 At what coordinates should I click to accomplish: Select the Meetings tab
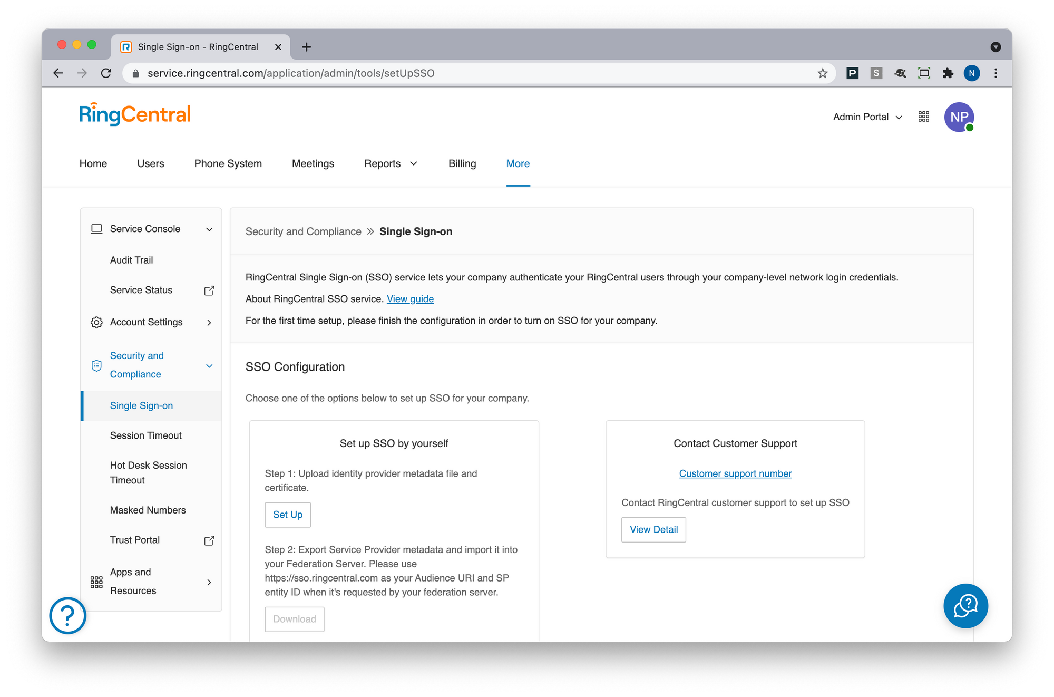tap(313, 164)
